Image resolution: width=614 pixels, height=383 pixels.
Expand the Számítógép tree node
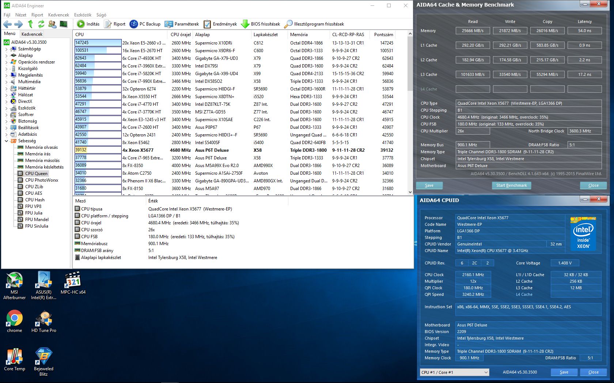pyautogui.click(x=6, y=49)
